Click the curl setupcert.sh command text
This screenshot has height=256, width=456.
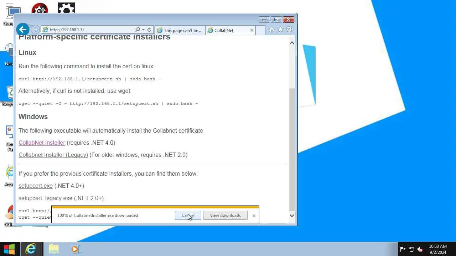point(89,79)
